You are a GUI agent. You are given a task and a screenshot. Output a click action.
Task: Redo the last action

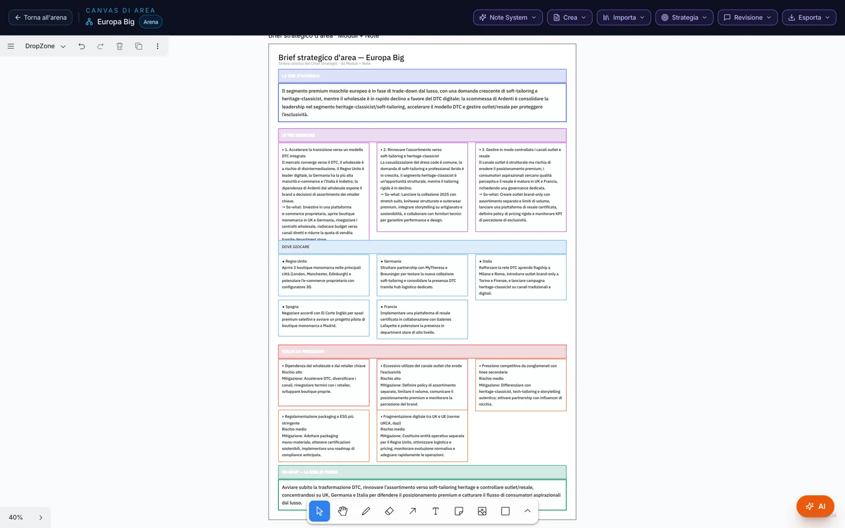click(101, 46)
